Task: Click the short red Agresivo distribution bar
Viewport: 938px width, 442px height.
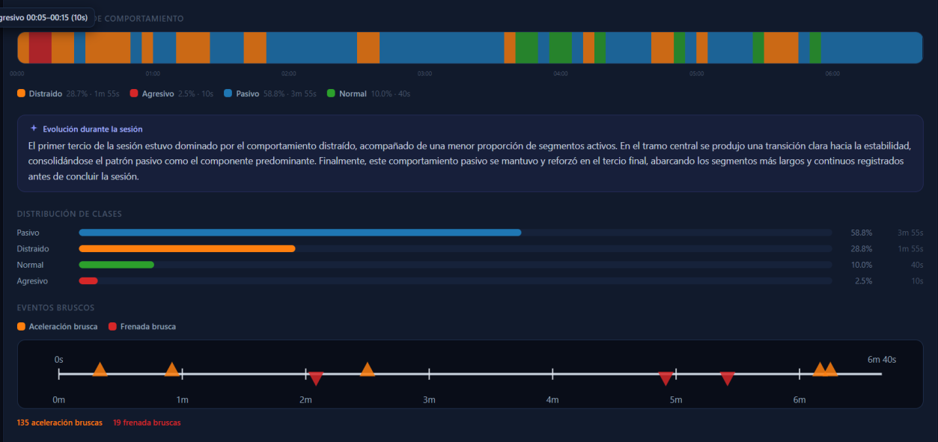Action: pyautogui.click(x=88, y=281)
